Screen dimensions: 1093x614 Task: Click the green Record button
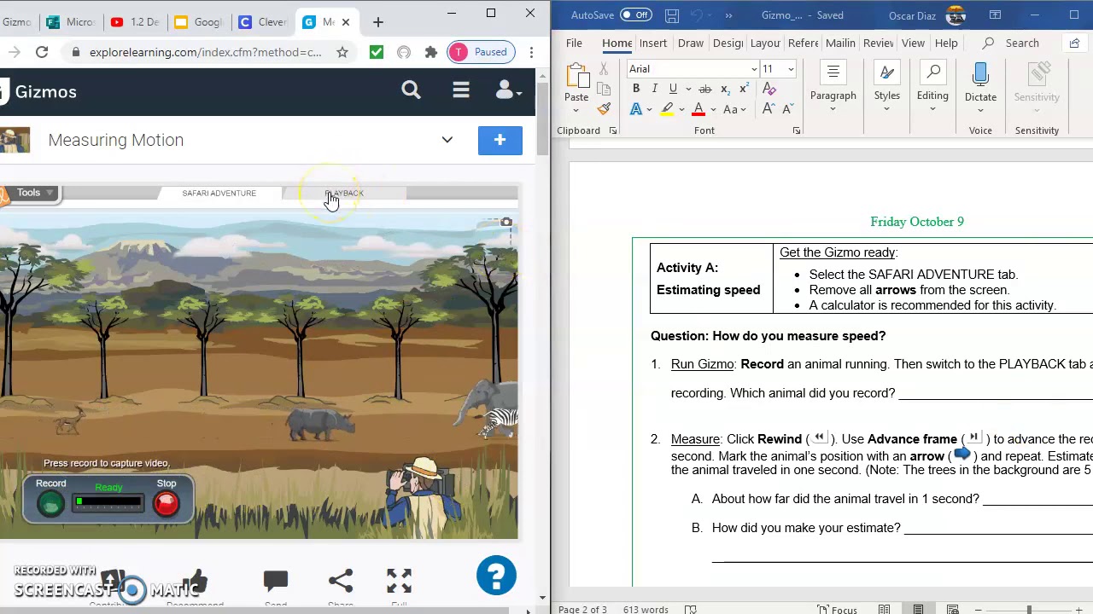(x=50, y=505)
